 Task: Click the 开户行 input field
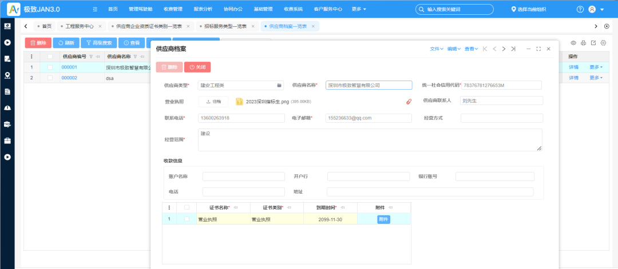(369, 176)
